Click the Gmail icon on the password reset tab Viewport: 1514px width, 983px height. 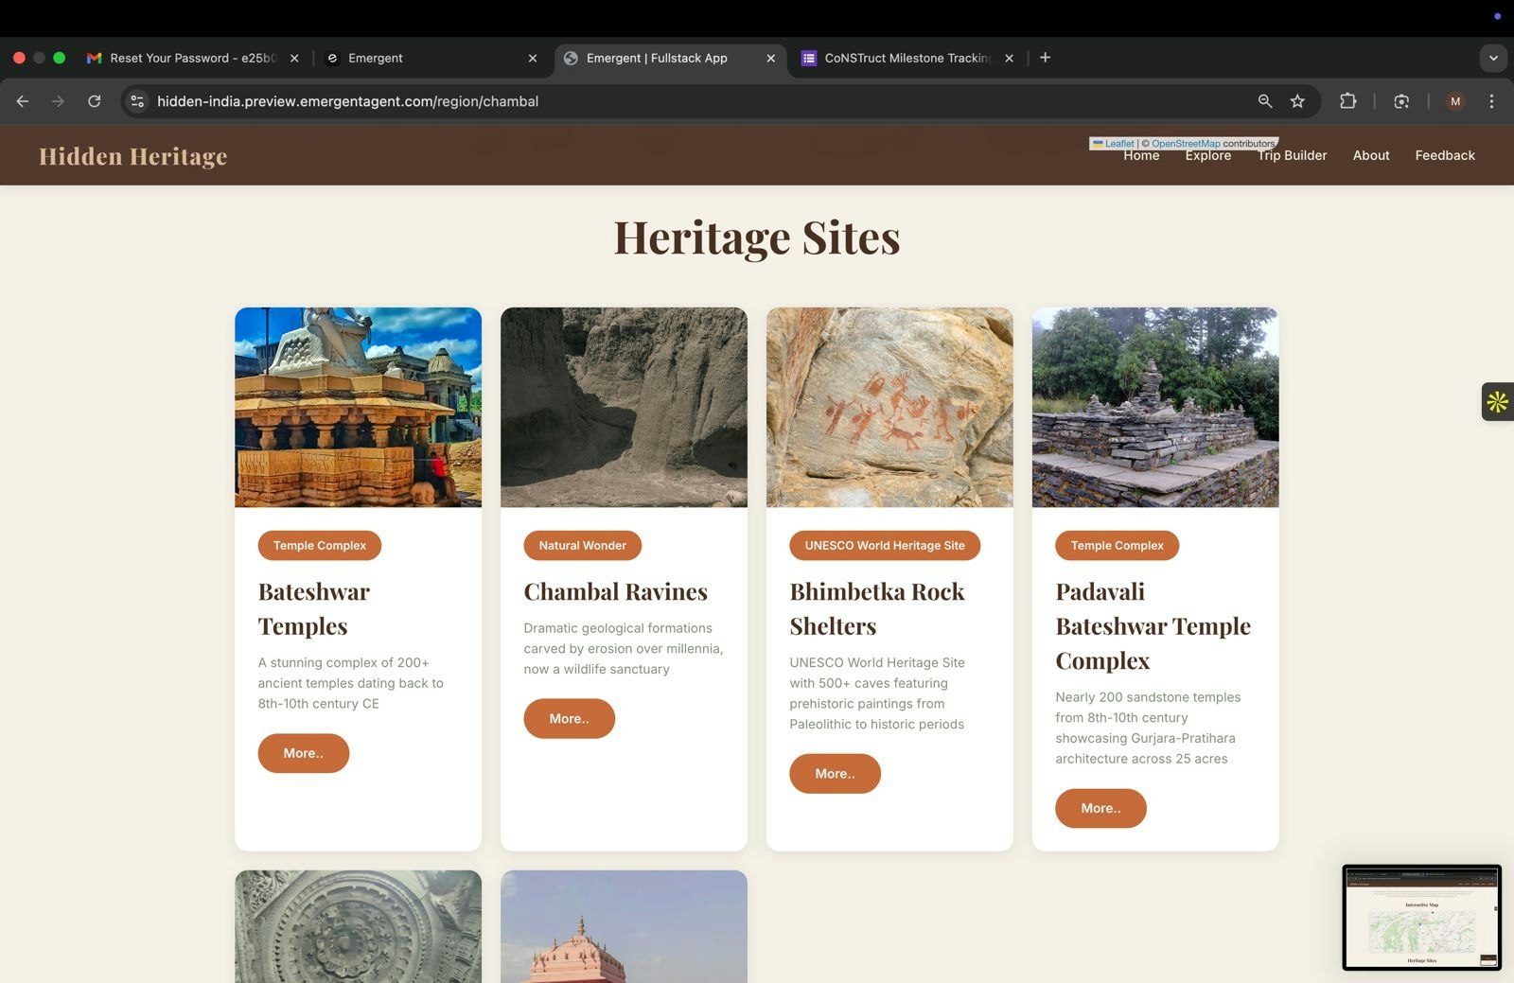point(94,58)
